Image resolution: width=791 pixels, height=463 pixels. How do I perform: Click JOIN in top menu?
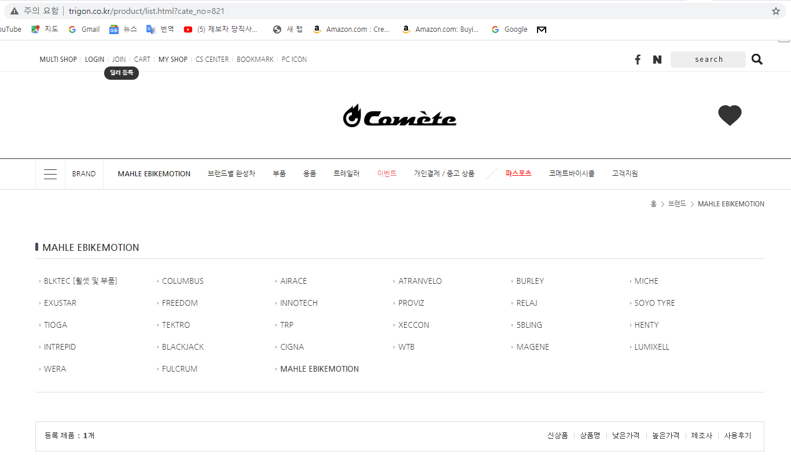pos(119,60)
